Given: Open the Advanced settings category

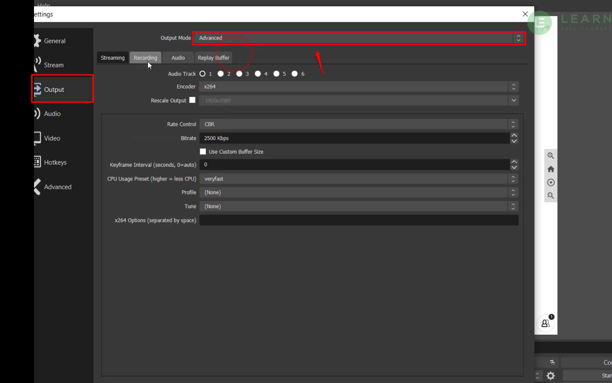Looking at the screenshot, I should pyautogui.click(x=57, y=187).
